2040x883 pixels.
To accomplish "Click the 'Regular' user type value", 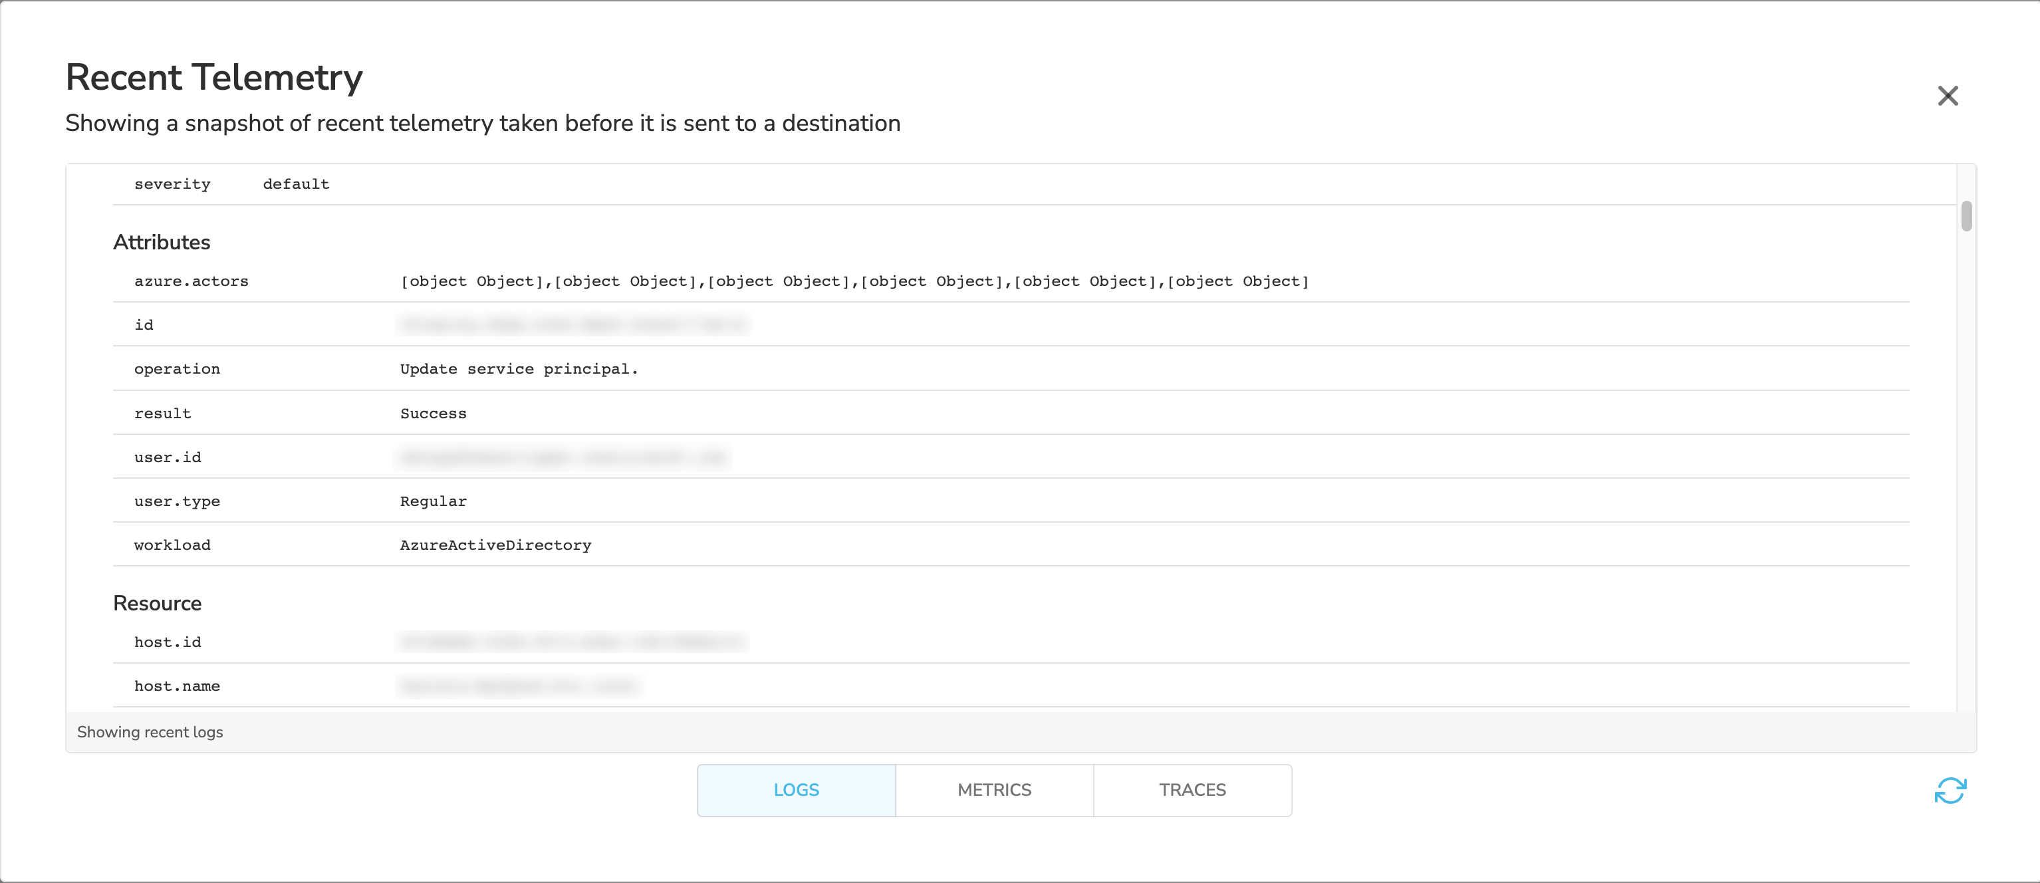I will coord(433,501).
